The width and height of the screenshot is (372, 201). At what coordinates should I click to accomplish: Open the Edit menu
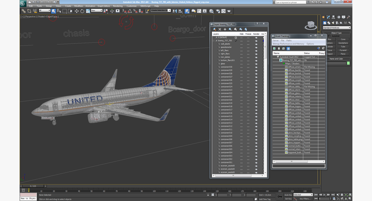pyautogui.click(x=31, y=6)
